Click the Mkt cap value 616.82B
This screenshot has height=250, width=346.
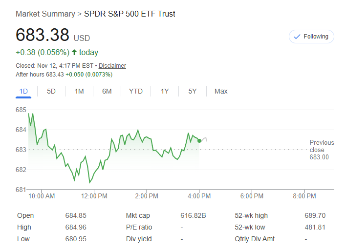pos(193,215)
